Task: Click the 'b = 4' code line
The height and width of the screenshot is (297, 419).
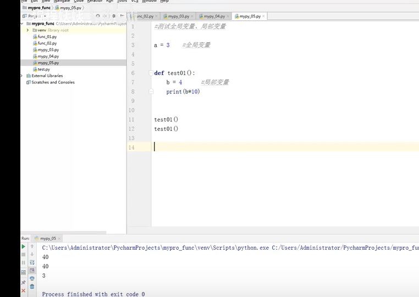Action: tap(174, 82)
